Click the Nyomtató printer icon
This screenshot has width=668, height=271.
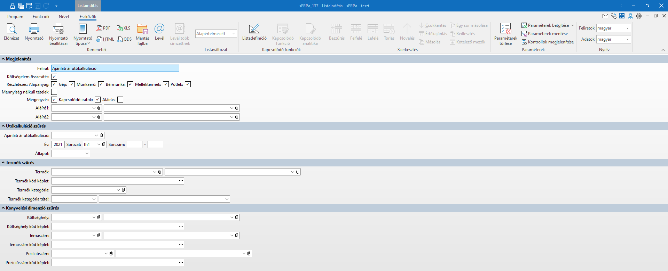point(34,29)
